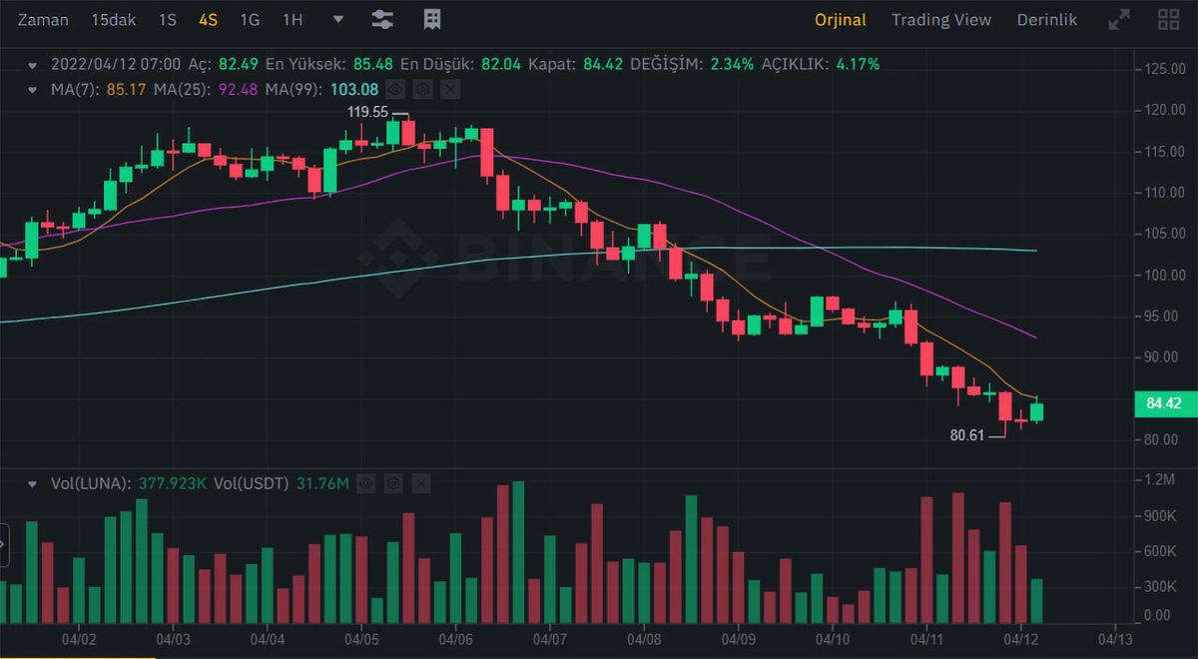Open more time intervals dropdown arrow
This screenshot has width=1198, height=659.
point(337,20)
